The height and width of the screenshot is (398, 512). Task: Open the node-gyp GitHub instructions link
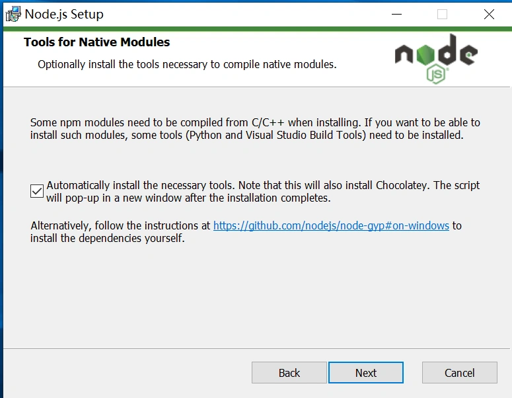(331, 226)
